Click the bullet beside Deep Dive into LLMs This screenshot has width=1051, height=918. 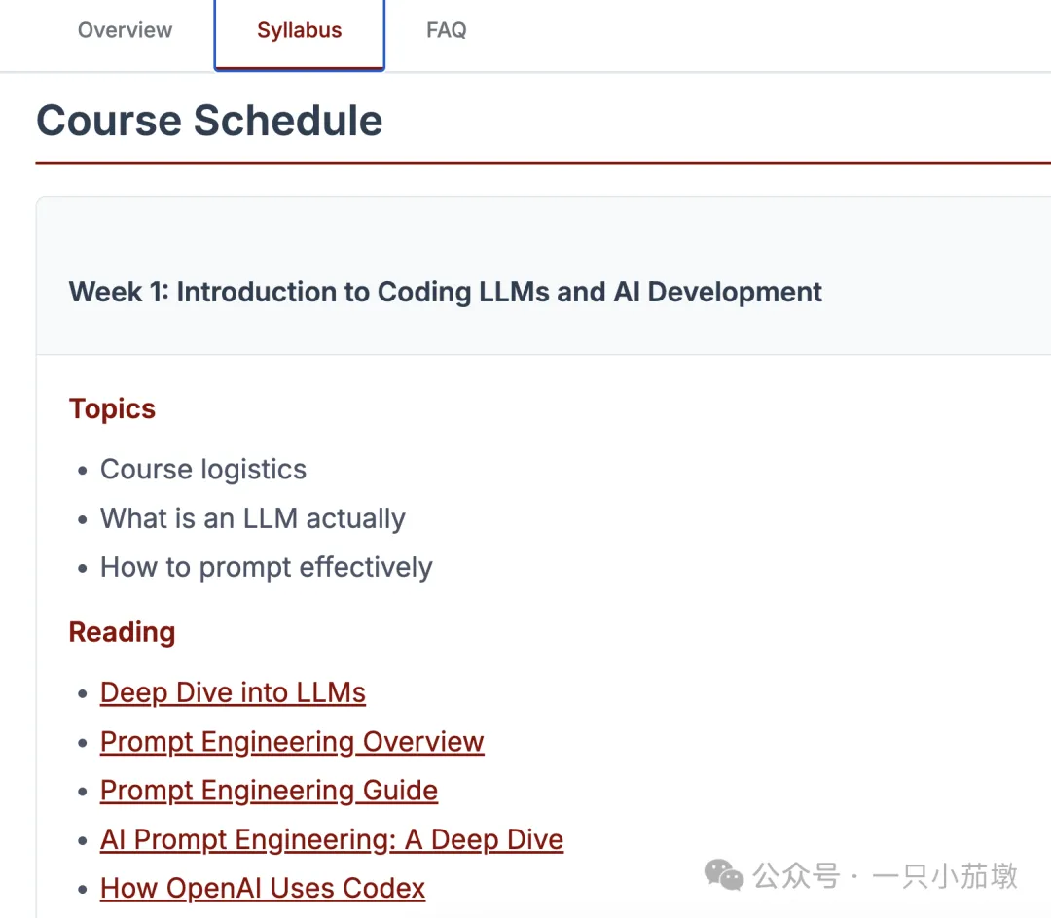[83, 694]
